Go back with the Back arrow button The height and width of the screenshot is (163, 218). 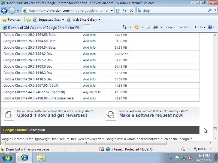coord(4,10)
